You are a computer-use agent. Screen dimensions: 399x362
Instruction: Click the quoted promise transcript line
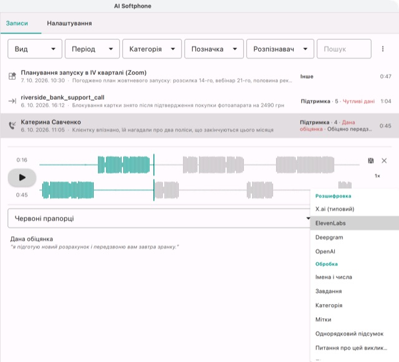pos(95,247)
